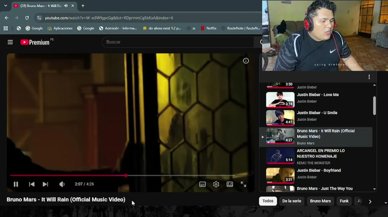Screen dimensions: 388x217
Task: Go back to the previous page
Action: coord(7,18)
